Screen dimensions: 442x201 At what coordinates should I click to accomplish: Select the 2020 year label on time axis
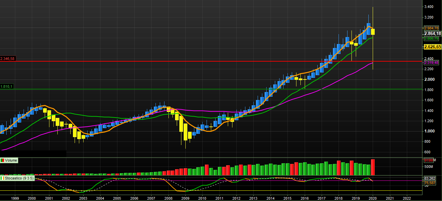373,198
